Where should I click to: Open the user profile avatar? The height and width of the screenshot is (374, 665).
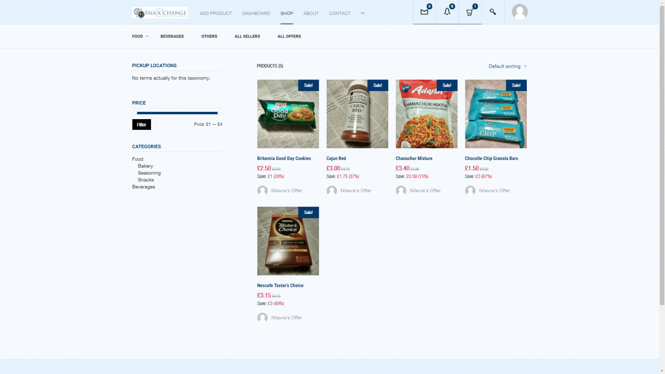click(519, 12)
